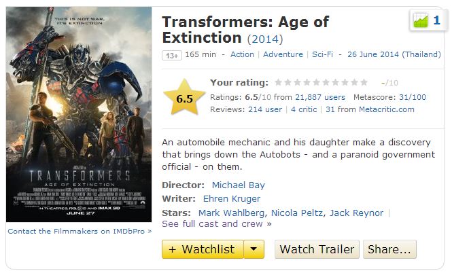Click Contact the Filmmakers on IMDbPro

[79, 231]
